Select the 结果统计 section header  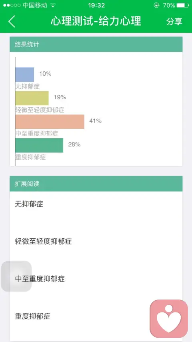(x=96, y=44)
